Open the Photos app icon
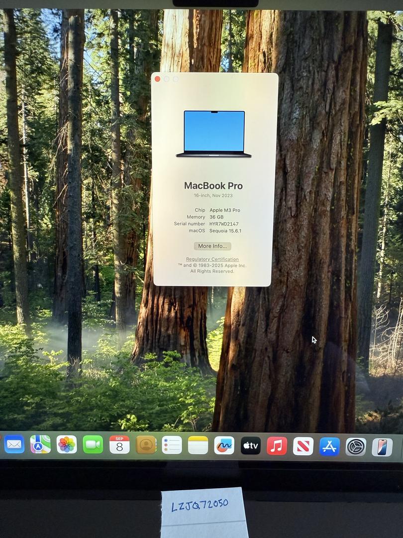 click(x=67, y=445)
